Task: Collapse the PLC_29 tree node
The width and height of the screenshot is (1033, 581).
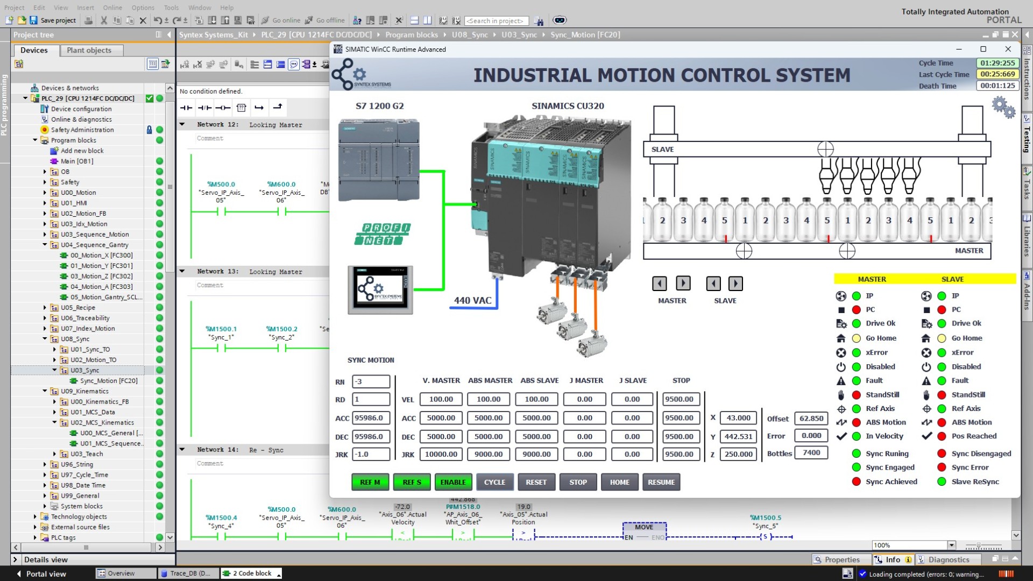Action: (25, 98)
